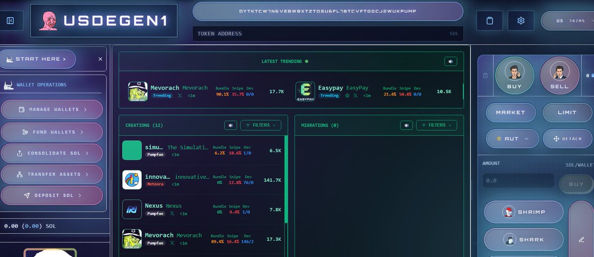This screenshot has height=257, width=594.
Task: Click the Token Address input field
Action: coord(328,34)
